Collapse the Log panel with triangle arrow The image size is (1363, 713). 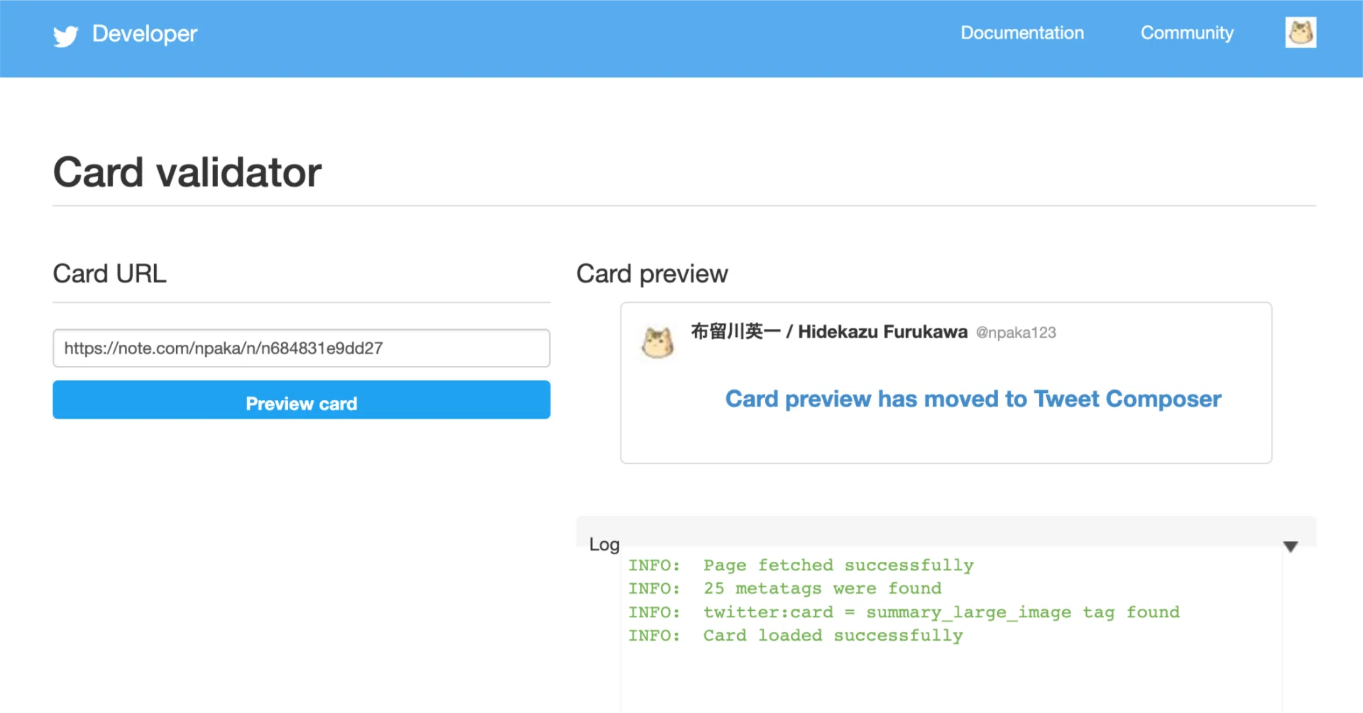[x=1291, y=546]
